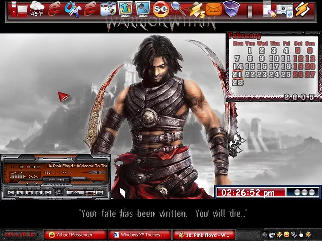Open the My Mail envelope icon

[214, 9]
